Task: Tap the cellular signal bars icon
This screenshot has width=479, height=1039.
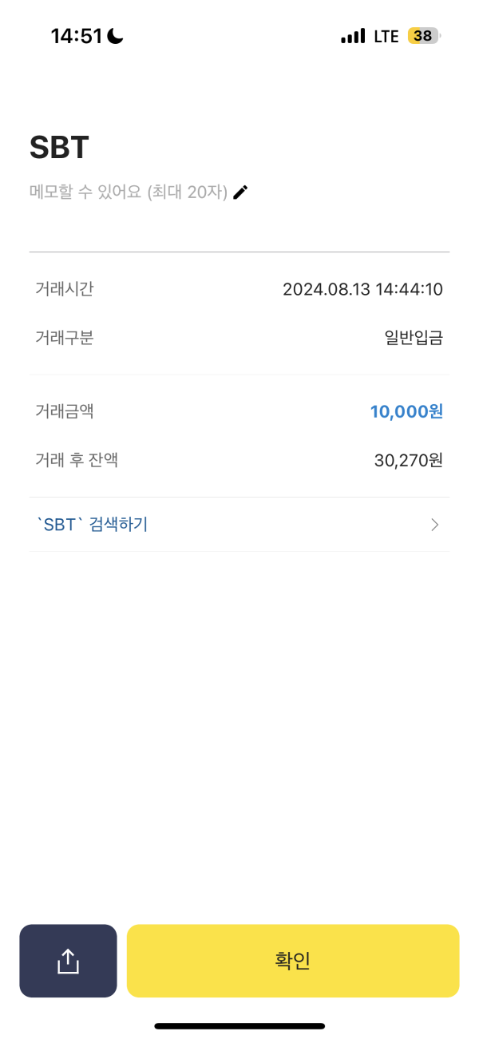Action: 352,36
